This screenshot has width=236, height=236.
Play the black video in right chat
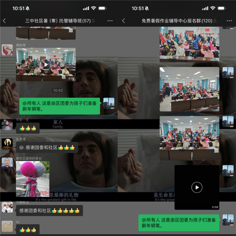pos(197,187)
